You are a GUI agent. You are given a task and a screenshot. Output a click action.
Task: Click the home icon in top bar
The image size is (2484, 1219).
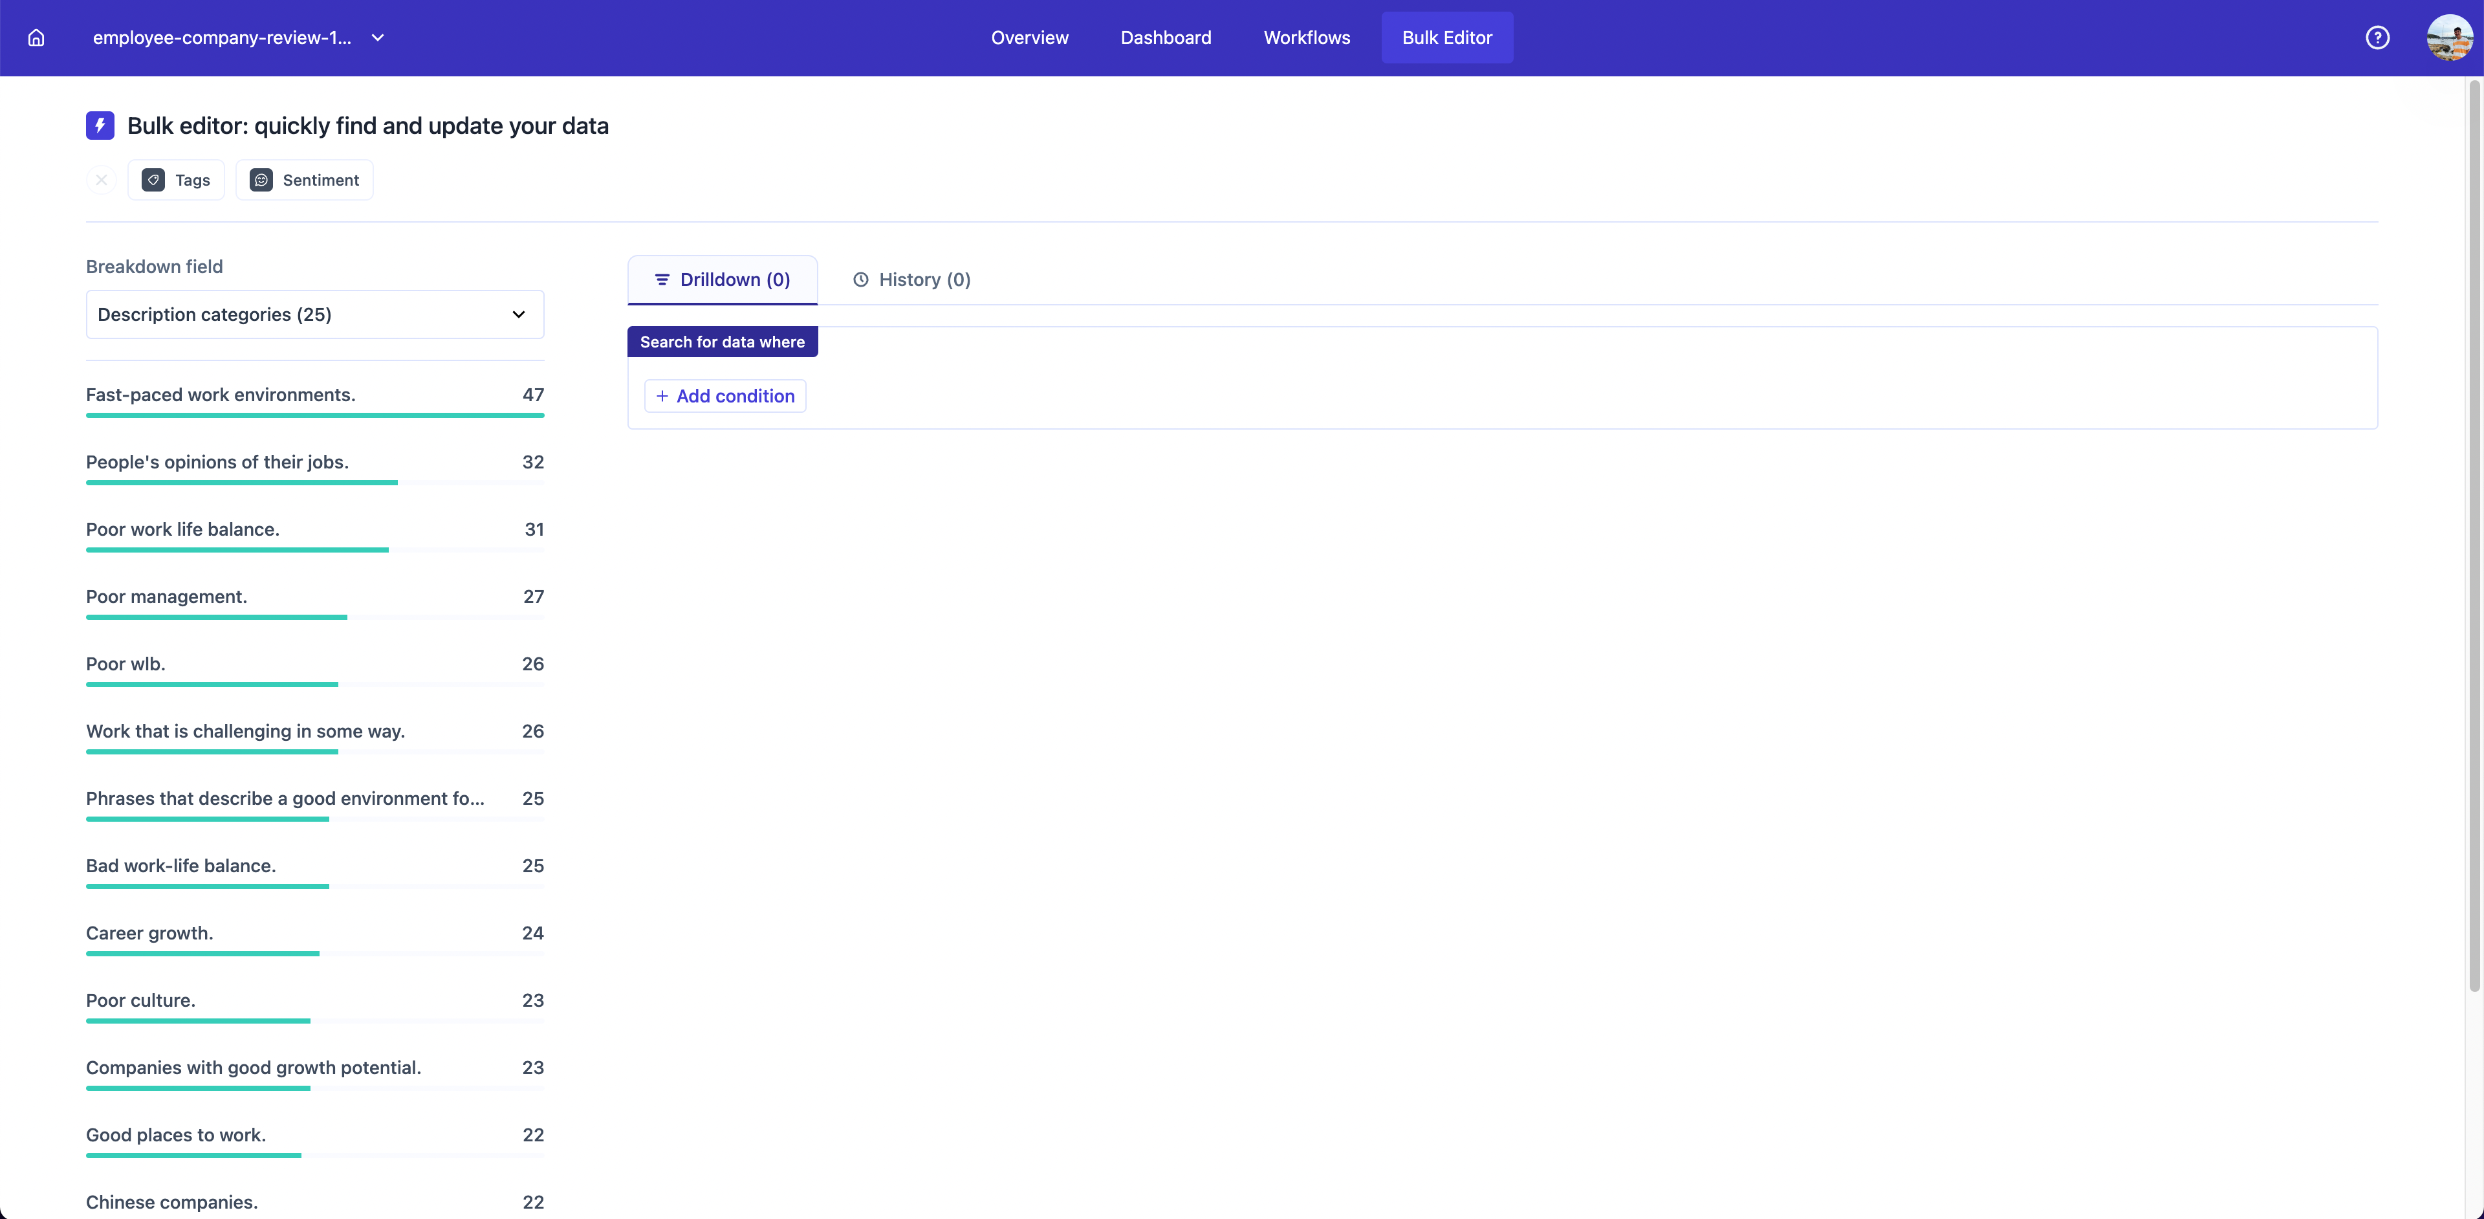pos(36,38)
